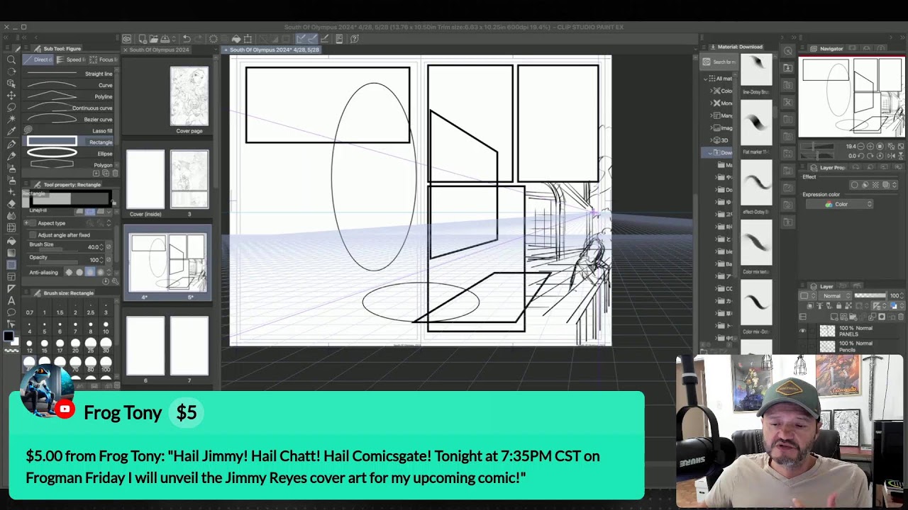Screen dimensions: 908x510
Task: Toggle Brush Size dynamics button
Action: coord(109,247)
